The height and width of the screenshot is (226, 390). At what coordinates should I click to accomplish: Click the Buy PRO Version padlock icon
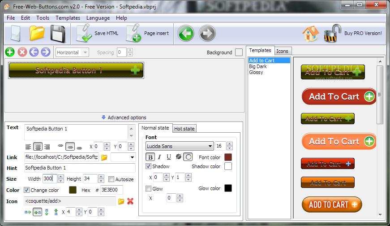[x=332, y=33]
